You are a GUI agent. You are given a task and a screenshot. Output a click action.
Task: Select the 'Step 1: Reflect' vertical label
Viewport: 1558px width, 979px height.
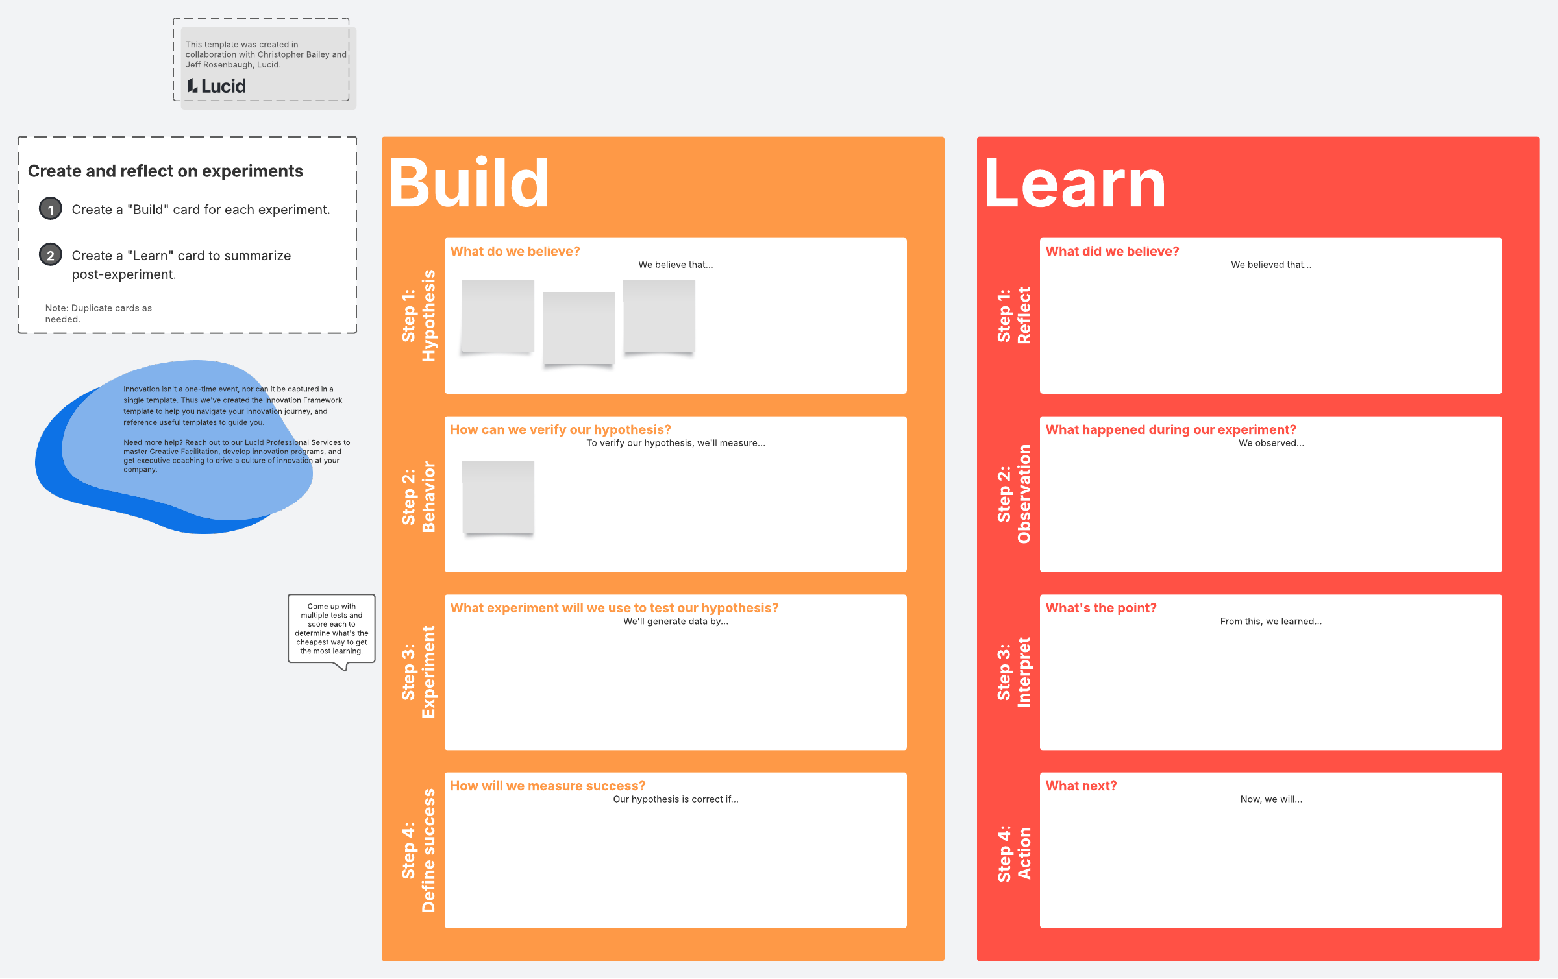click(1013, 315)
